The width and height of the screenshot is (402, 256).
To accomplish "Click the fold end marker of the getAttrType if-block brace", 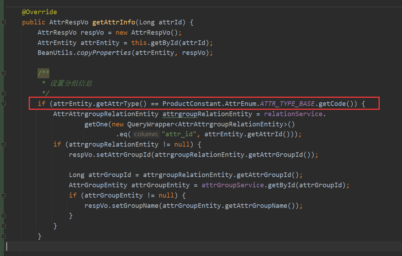I will [x=4, y=236].
